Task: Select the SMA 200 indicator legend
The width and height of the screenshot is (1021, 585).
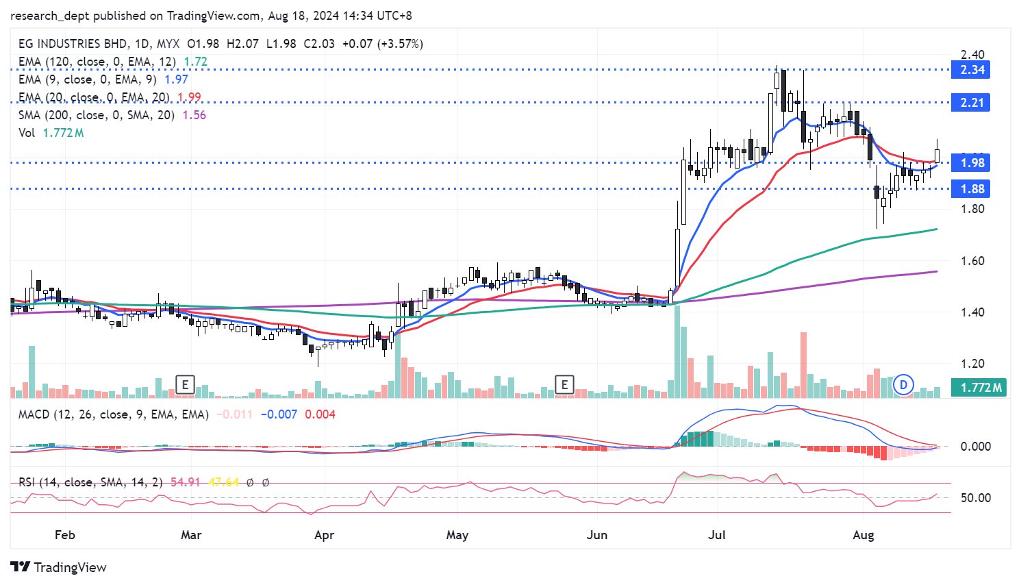Action: 96,115
